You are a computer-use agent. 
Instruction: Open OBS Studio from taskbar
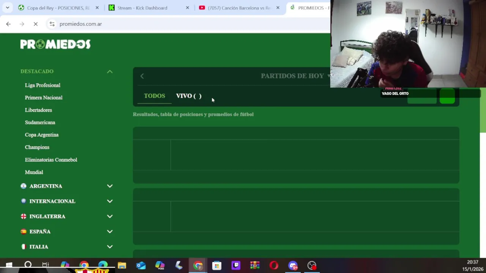coord(312,265)
